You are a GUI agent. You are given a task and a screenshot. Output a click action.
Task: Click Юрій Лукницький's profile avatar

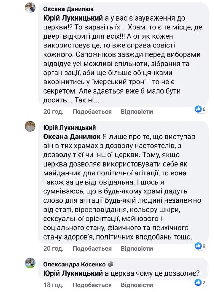30,127
